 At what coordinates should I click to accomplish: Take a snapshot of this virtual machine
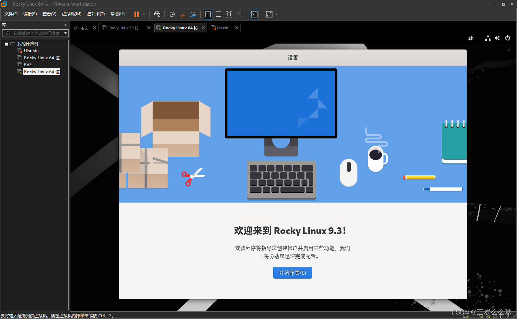(x=172, y=14)
